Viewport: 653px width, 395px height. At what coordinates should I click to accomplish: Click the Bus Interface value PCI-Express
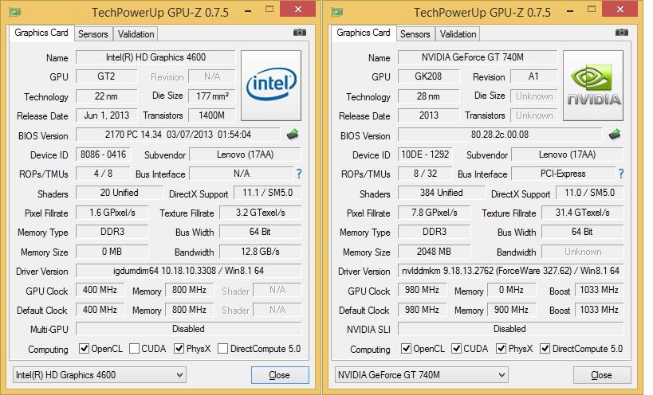click(563, 174)
